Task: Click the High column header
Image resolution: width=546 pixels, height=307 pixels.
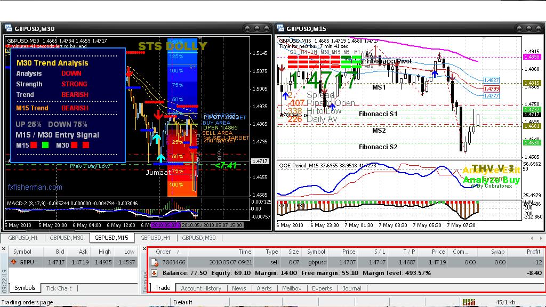Action: 102,252
